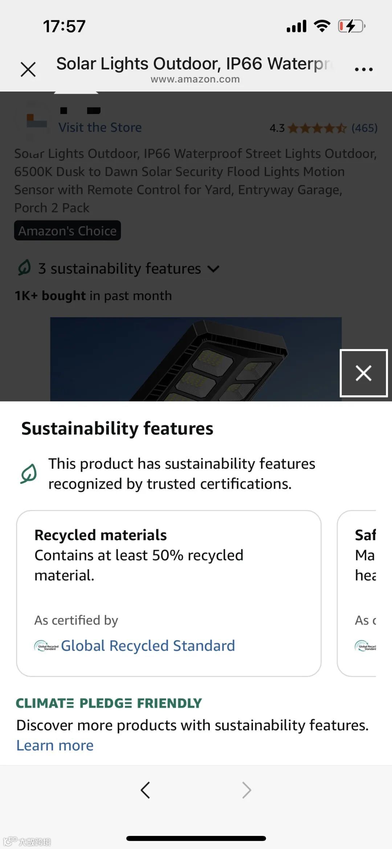
Task: Open the Global Recycled Standard link
Action: (x=148, y=646)
